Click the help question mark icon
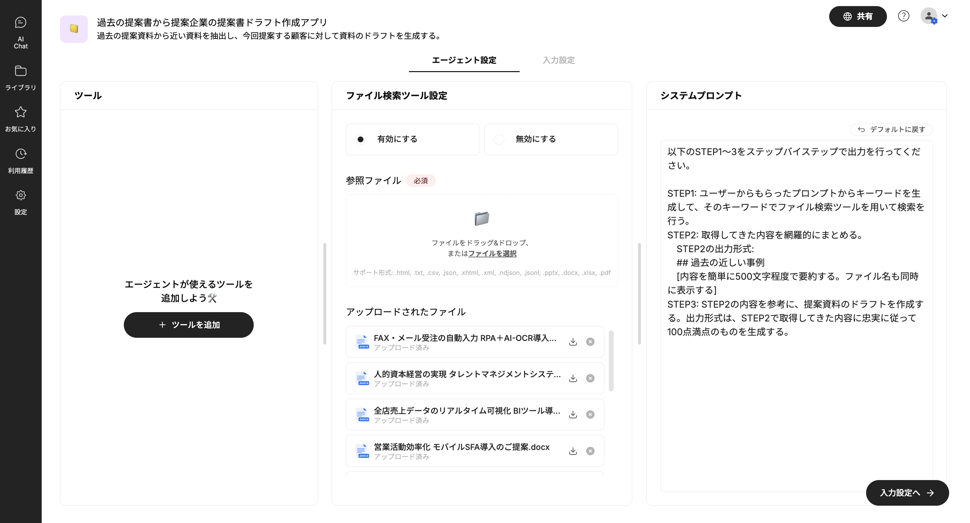This screenshot has height=523, width=970. (x=903, y=16)
